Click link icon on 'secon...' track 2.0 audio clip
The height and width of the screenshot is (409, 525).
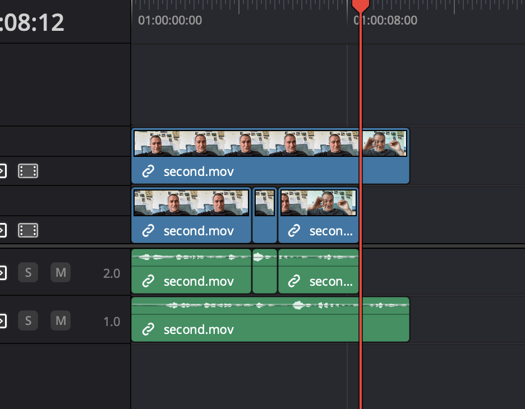click(x=294, y=281)
